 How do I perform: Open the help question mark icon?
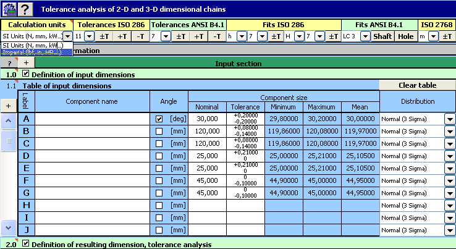coord(25,9)
